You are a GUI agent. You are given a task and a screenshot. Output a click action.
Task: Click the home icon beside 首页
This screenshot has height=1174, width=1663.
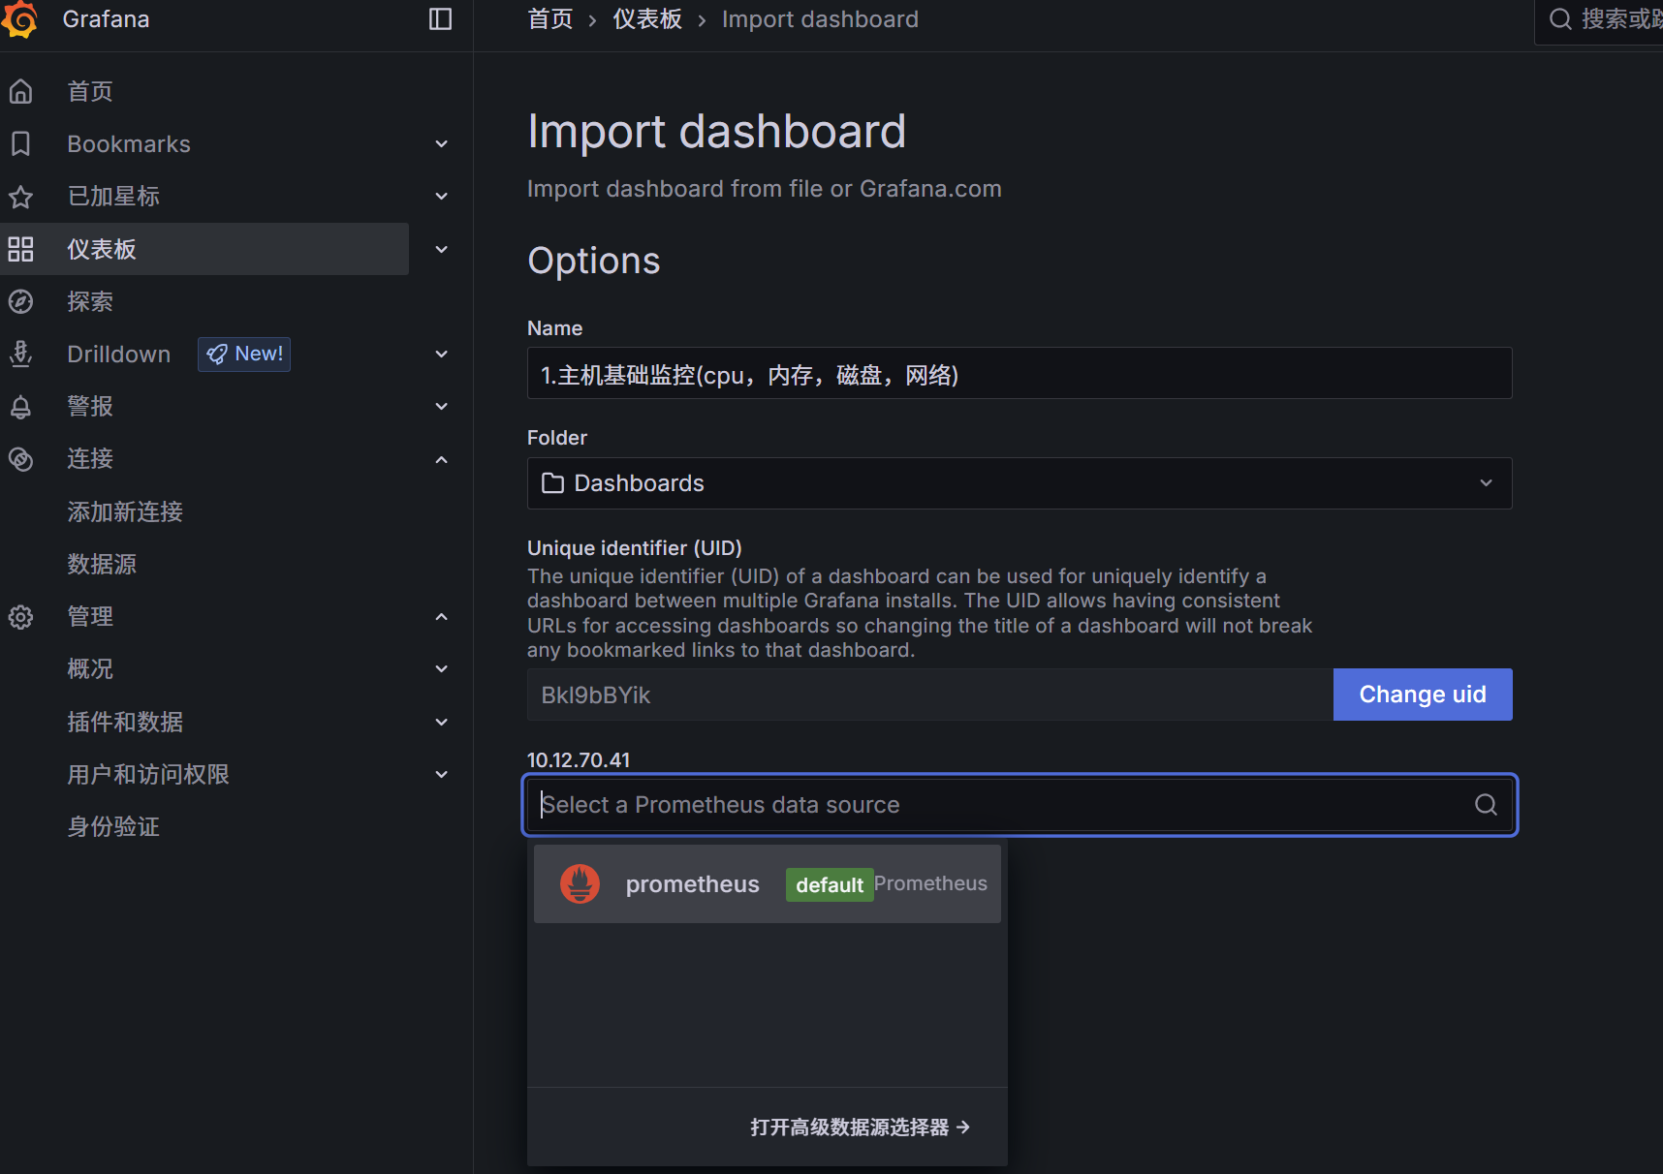[x=20, y=91]
